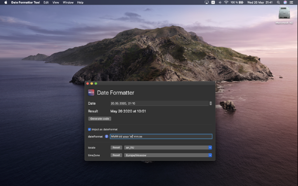The height and width of the screenshot is (186, 298).
Task: Click the Date field stepper arrows
Action: click(211, 103)
